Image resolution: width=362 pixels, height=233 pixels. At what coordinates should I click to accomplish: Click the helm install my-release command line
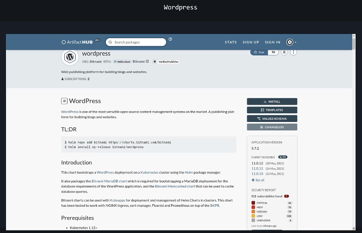coord(104,147)
